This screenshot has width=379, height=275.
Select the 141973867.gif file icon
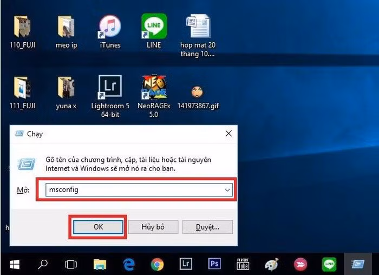[x=198, y=97]
